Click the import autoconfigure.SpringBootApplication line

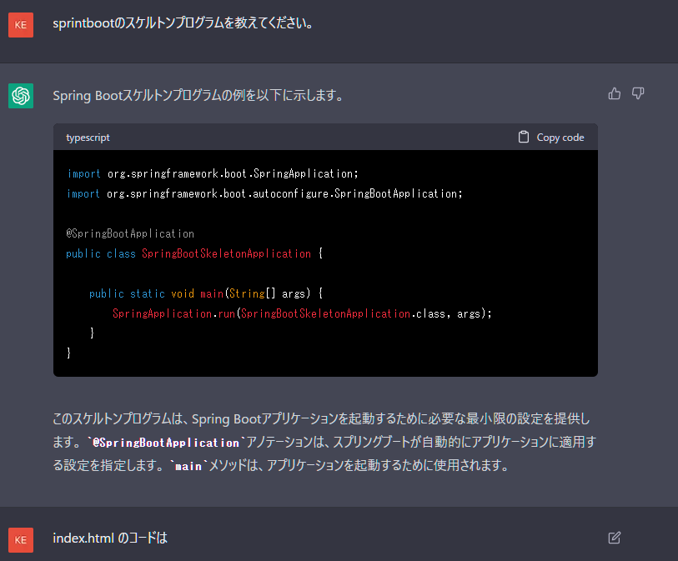pyautogui.click(x=264, y=193)
